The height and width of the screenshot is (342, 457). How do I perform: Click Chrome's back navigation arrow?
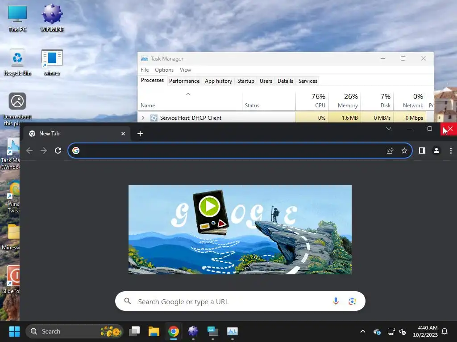[29, 151]
